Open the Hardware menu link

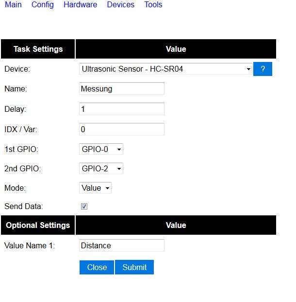pyautogui.click(x=81, y=5)
